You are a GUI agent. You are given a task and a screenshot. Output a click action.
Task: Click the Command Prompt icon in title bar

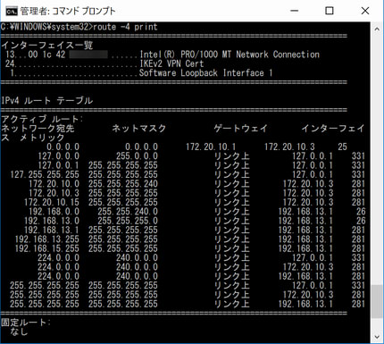12,12
